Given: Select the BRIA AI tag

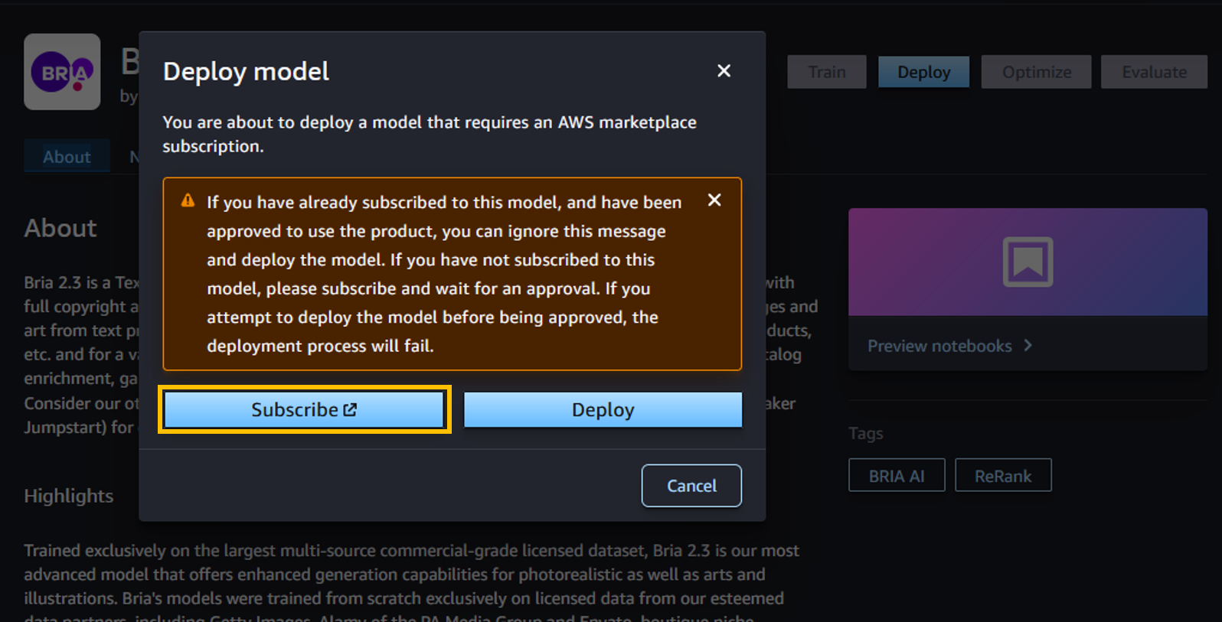Looking at the screenshot, I should pyautogui.click(x=897, y=476).
